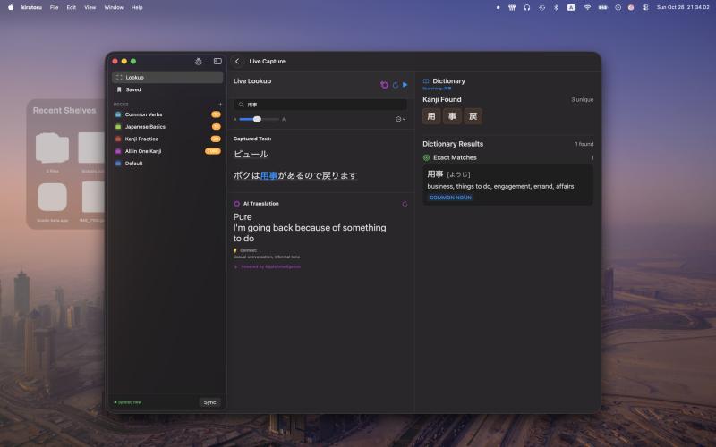
Task: Click the refresh icon beside Live Lookup
Action: (395, 85)
